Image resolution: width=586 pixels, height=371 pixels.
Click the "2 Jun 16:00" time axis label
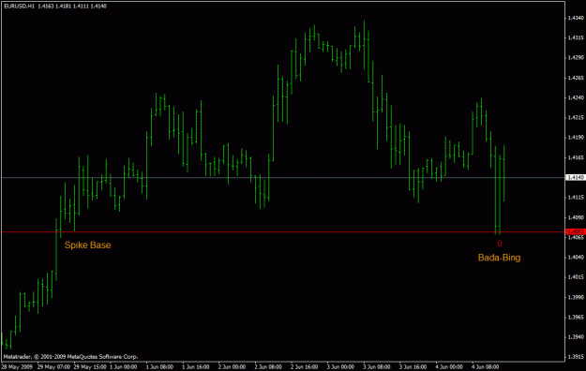305,367
